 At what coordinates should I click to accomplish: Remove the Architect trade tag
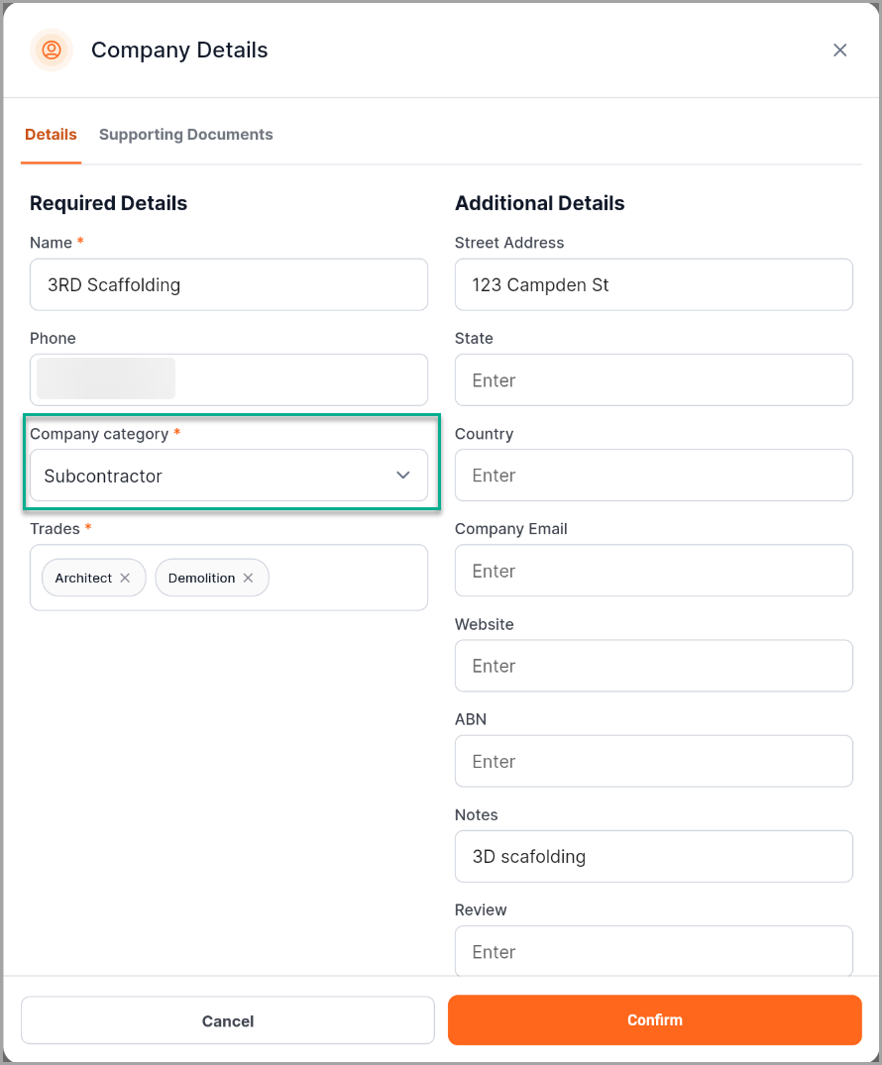click(x=125, y=578)
